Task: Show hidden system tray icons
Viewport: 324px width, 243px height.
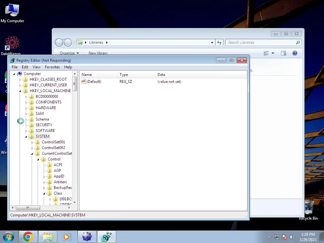Action: point(269,237)
